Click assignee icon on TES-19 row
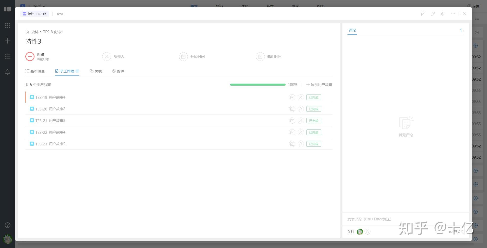The height and width of the screenshot is (248, 487). coord(301,97)
